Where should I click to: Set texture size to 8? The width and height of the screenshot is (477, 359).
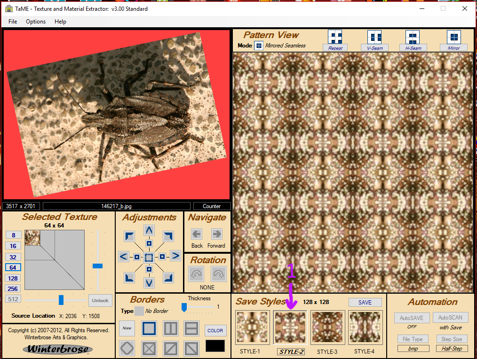pos(13,235)
